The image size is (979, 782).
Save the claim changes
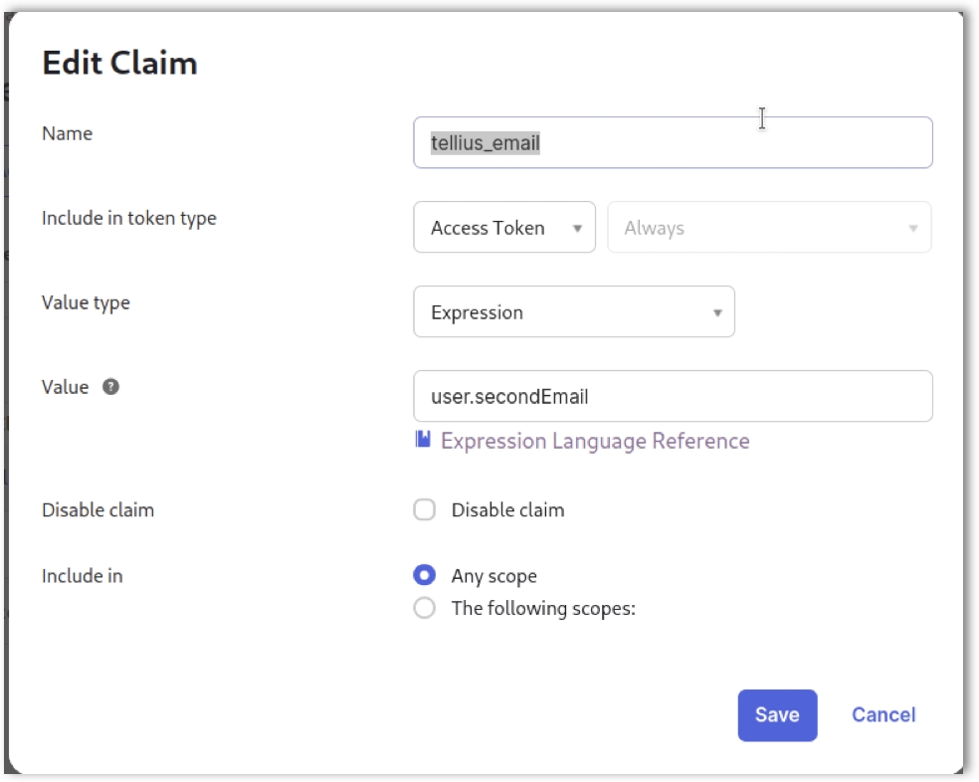777,715
